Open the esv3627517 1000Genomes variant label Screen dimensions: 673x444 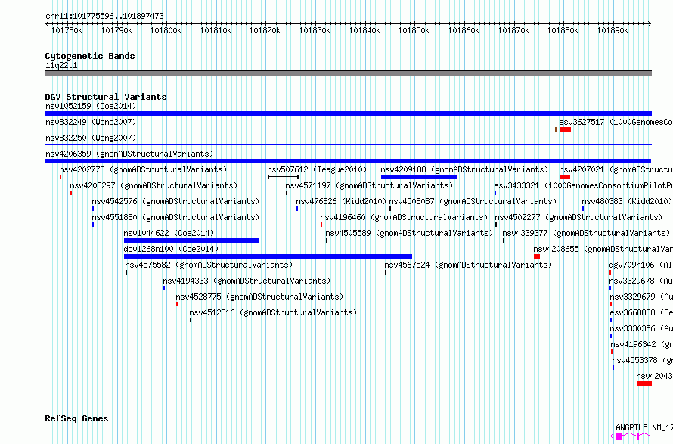[616, 122]
